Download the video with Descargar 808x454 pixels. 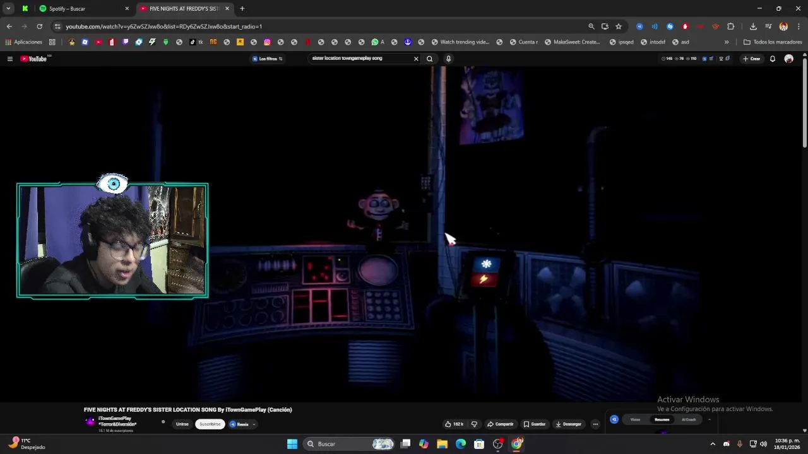(x=569, y=424)
